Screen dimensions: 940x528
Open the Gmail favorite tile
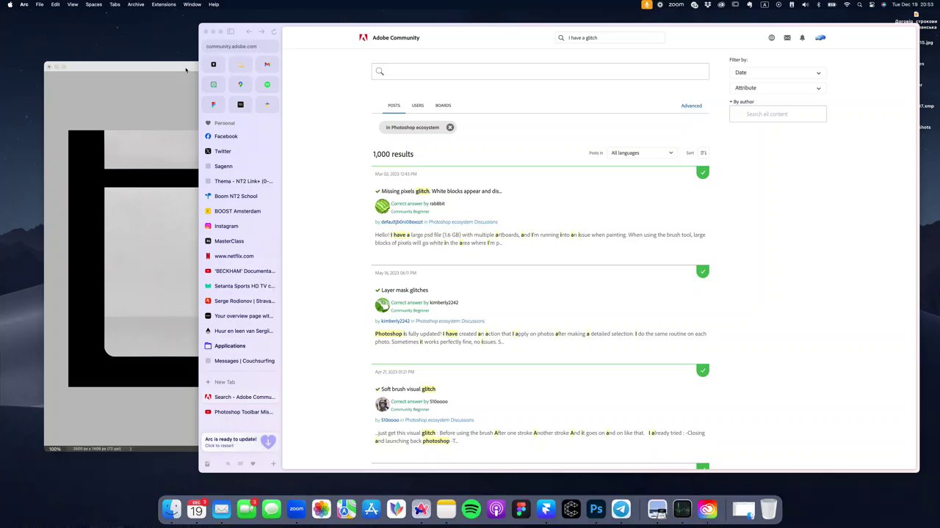pos(267,65)
